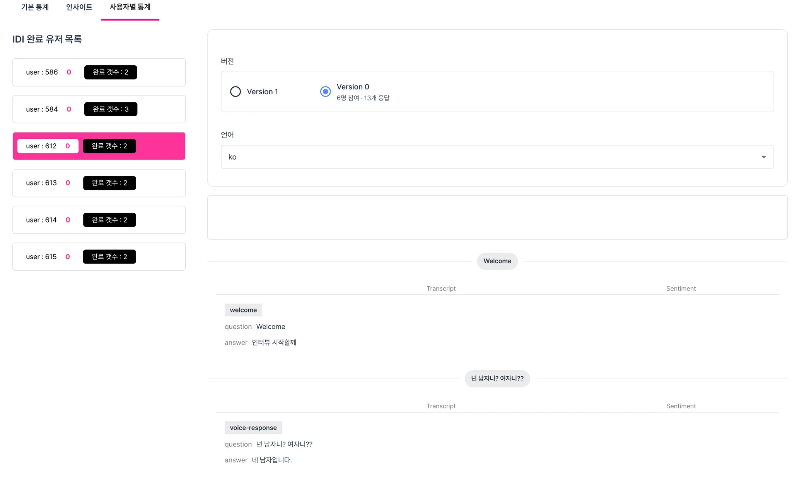Click the welcome tag label
This screenshot has width=792, height=489.
(x=243, y=310)
